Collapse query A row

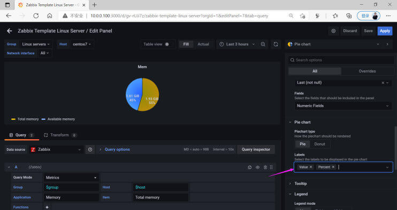point(9,167)
